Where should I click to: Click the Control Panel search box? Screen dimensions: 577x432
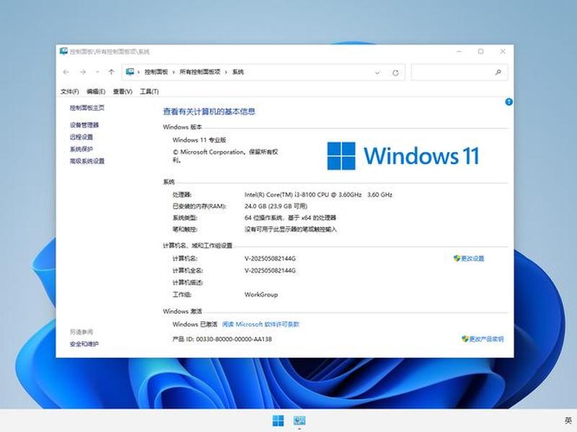(x=459, y=73)
